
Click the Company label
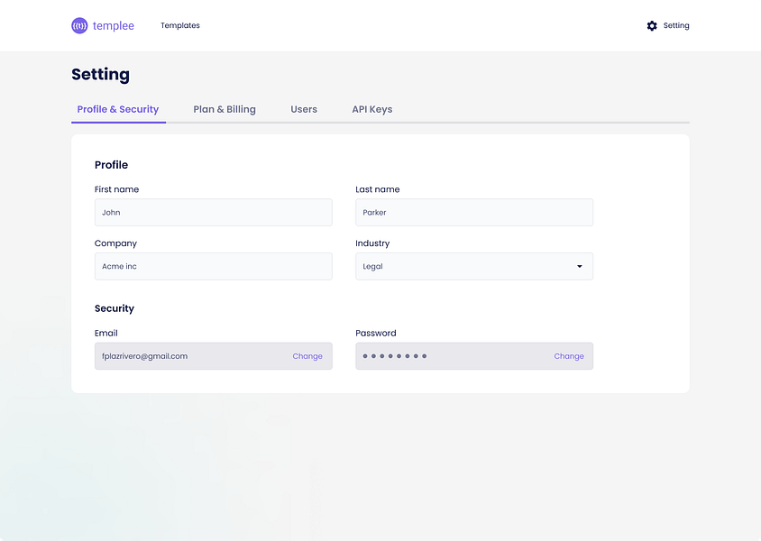pos(115,243)
